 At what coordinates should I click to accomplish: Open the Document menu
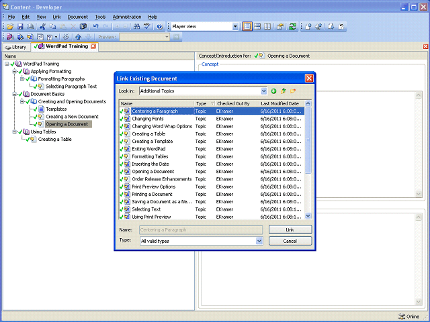(x=78, y=17)
